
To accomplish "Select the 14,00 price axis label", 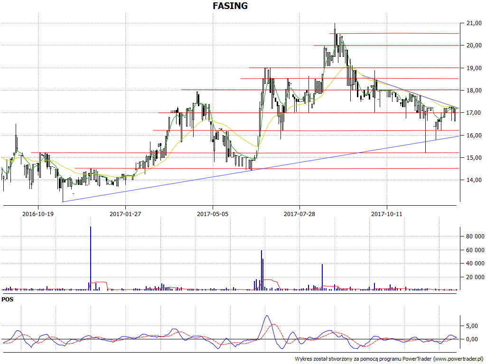I will pos(474,180).
